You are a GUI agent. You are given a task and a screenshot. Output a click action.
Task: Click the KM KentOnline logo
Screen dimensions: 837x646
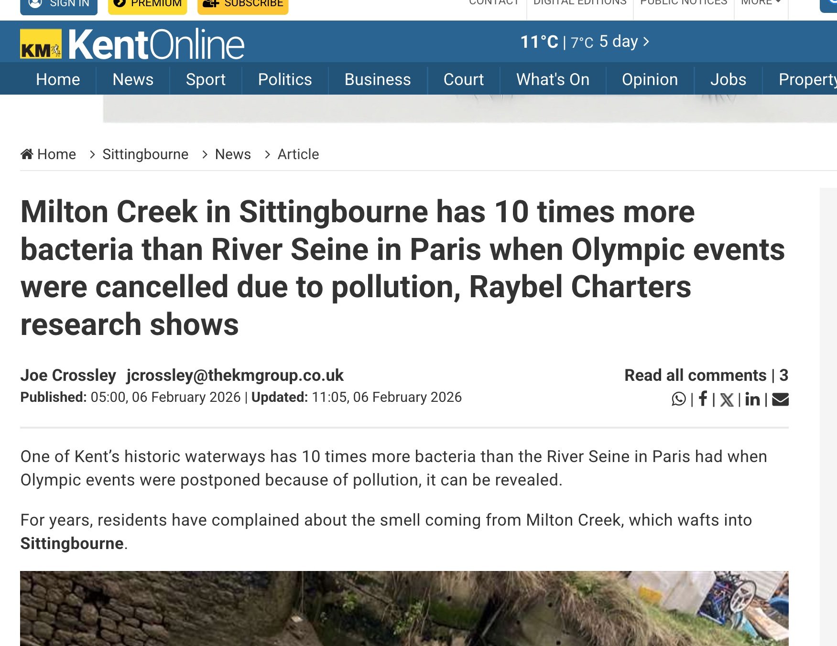pos(131,43)
